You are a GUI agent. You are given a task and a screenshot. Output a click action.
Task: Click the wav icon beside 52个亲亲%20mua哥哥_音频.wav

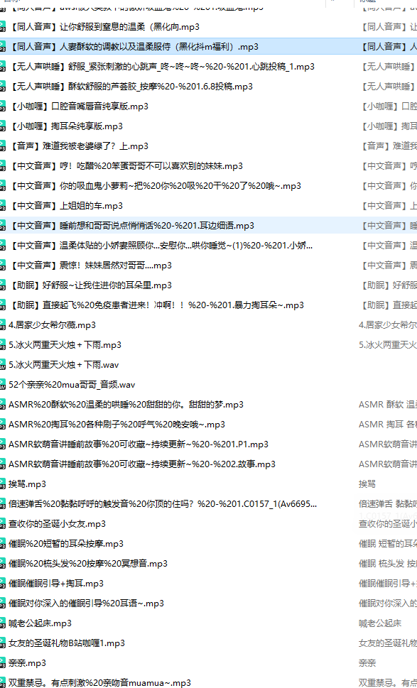pyautogui.click(x=3, y=385)
